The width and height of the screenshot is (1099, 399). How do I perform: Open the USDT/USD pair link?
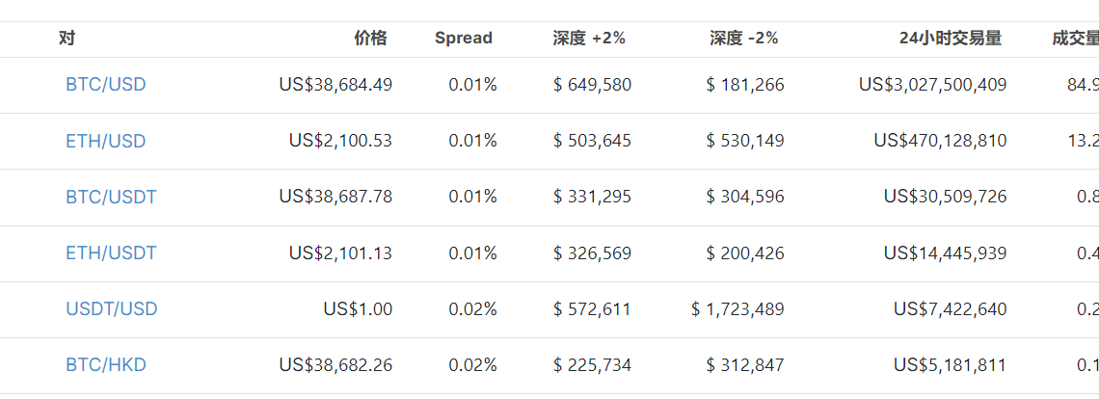[x=112, y=309]
